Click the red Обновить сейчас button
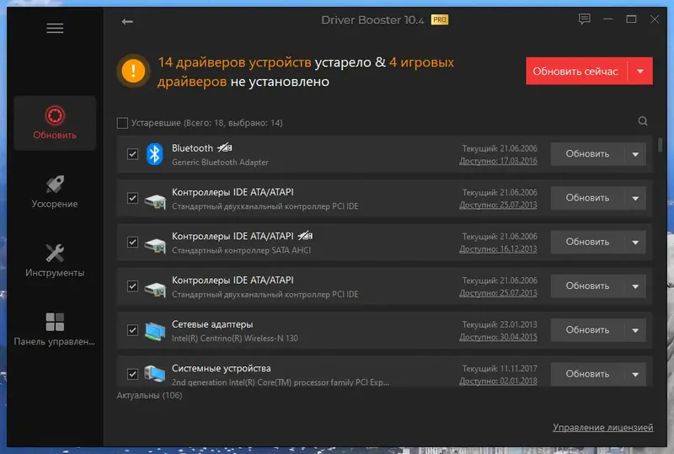The width and height of the screenshot is (674, 454). (x=575, y=72)
